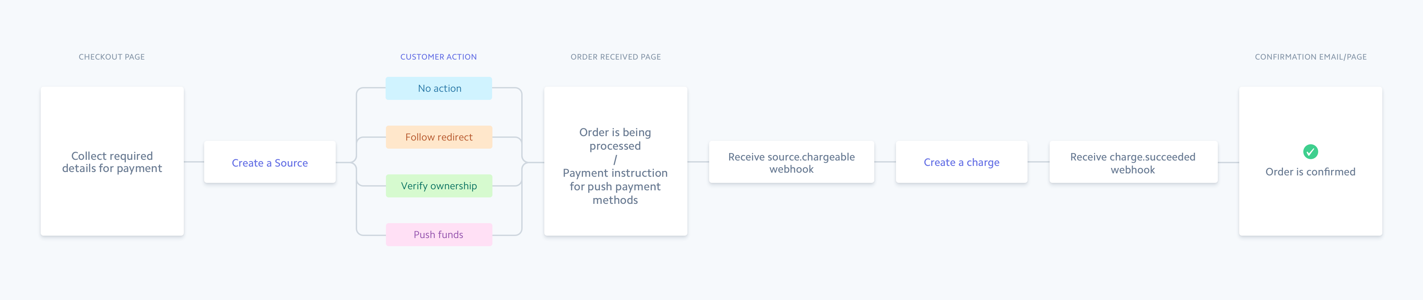Click the green checkmark icon

click(1310, 152)
